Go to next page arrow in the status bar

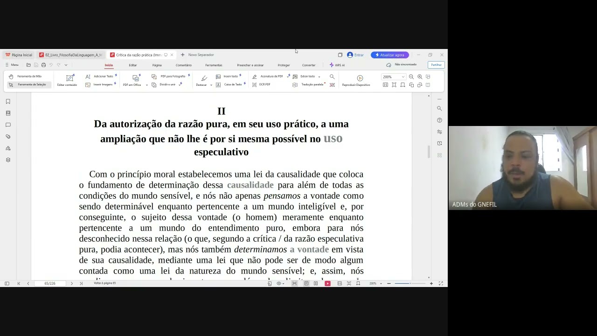71,283
